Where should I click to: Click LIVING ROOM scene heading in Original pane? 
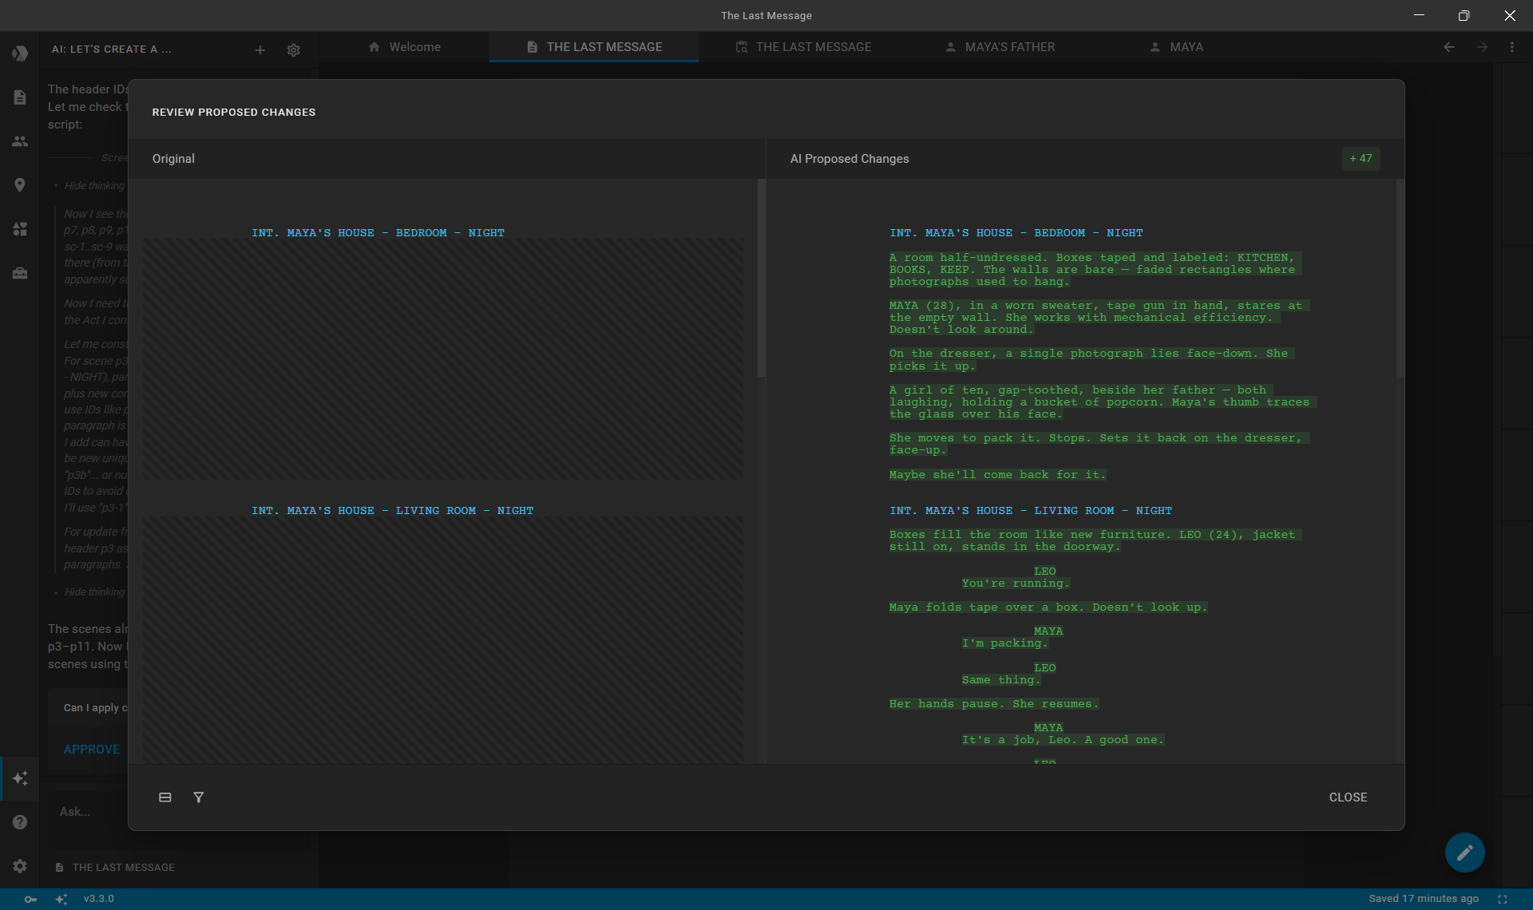point(392,511)
